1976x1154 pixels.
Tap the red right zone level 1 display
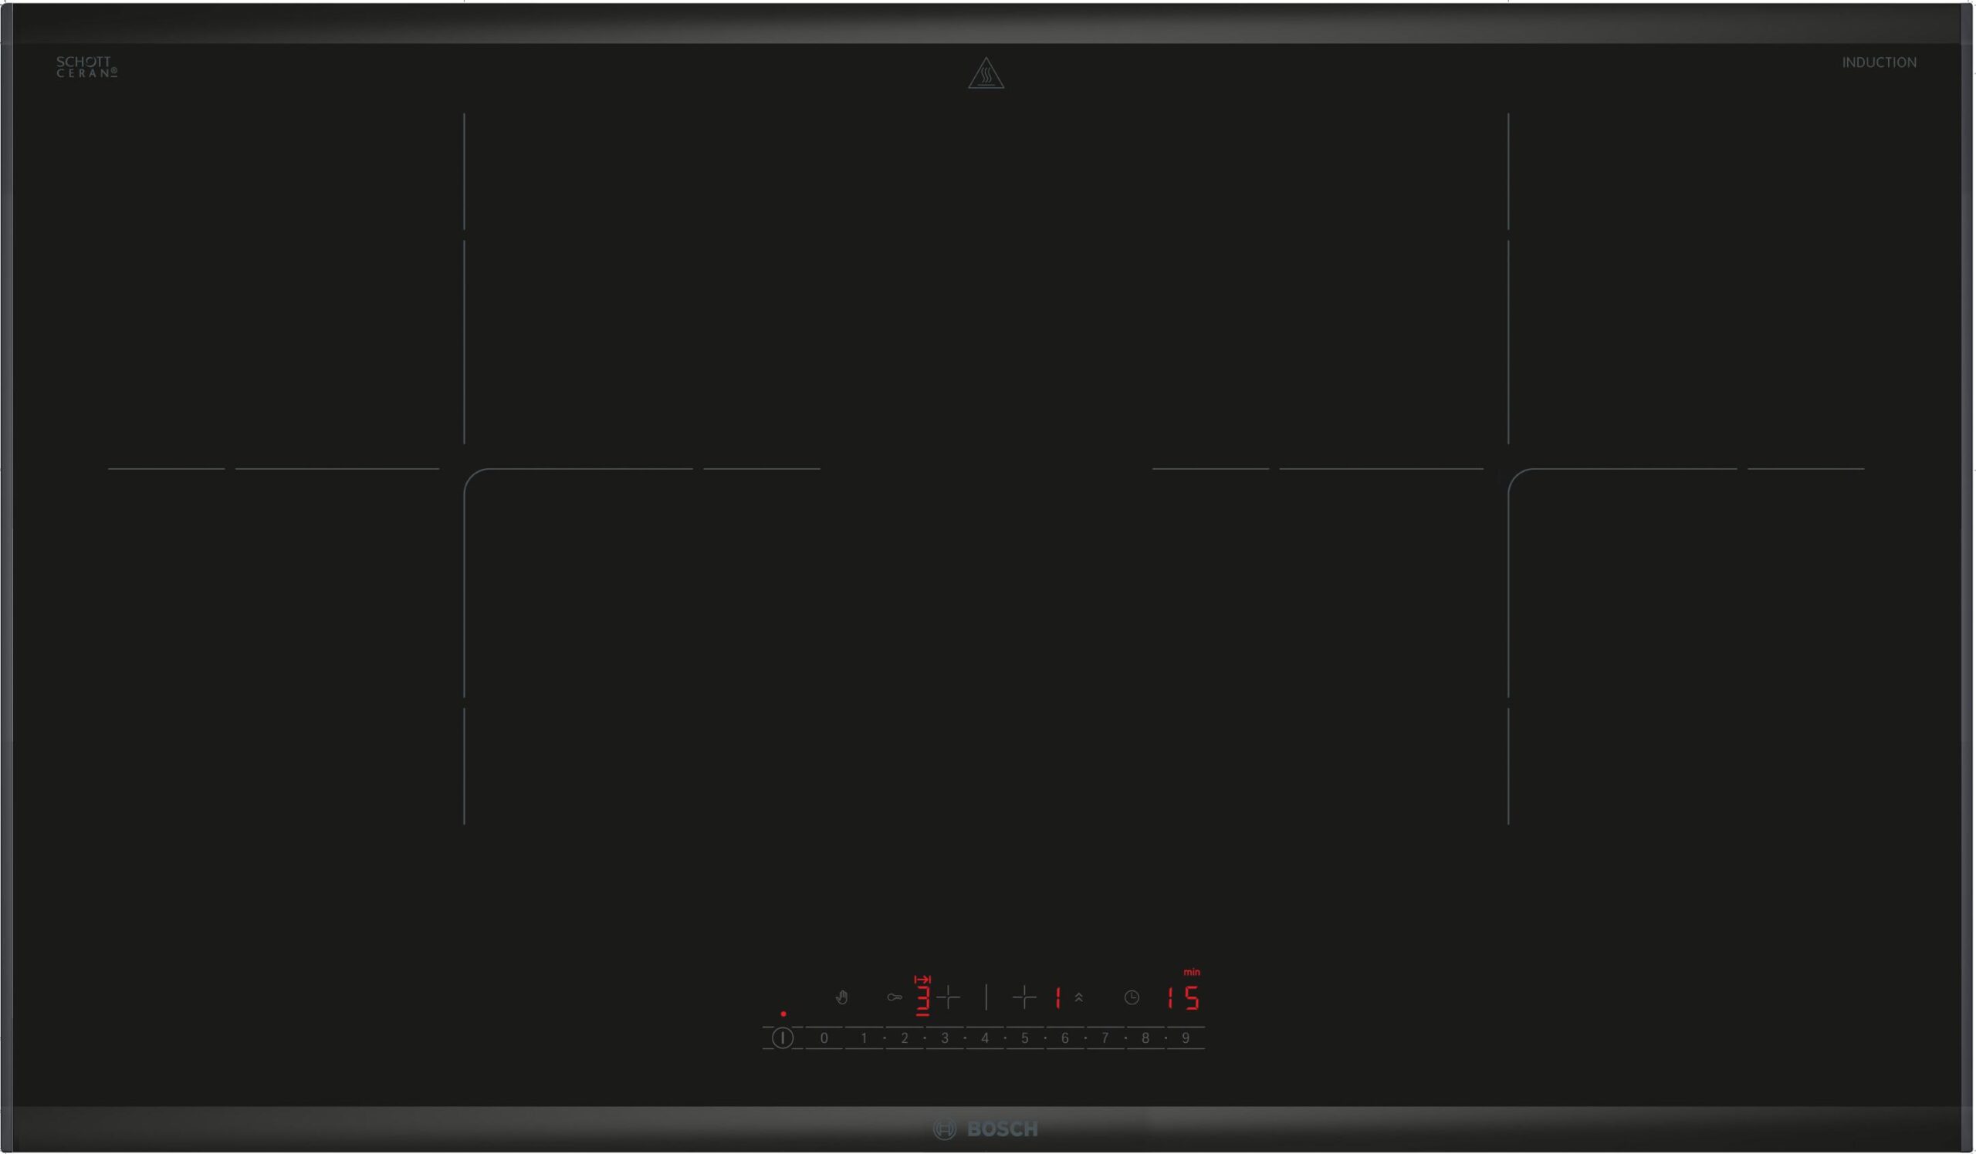pos(1057,998)
